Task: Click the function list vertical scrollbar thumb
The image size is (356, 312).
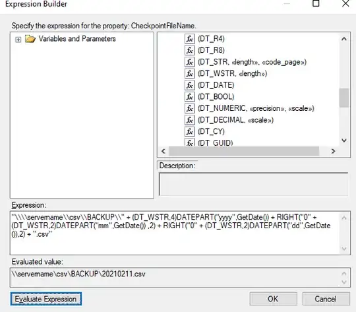Action: 344,98
